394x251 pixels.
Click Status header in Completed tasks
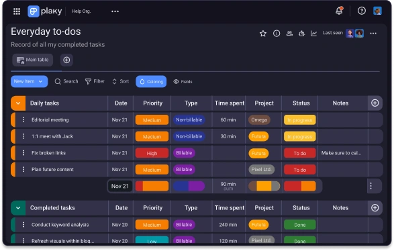tap(301, 208)
